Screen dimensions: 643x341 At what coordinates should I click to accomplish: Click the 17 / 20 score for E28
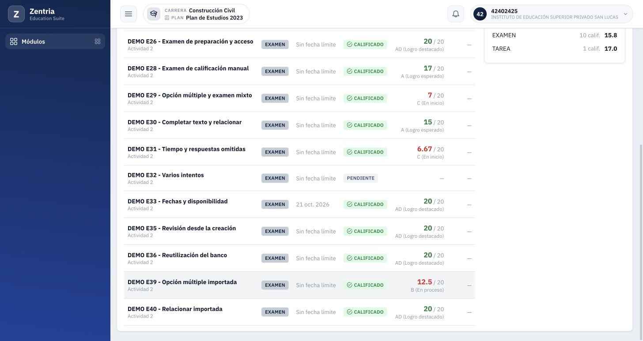434,68
